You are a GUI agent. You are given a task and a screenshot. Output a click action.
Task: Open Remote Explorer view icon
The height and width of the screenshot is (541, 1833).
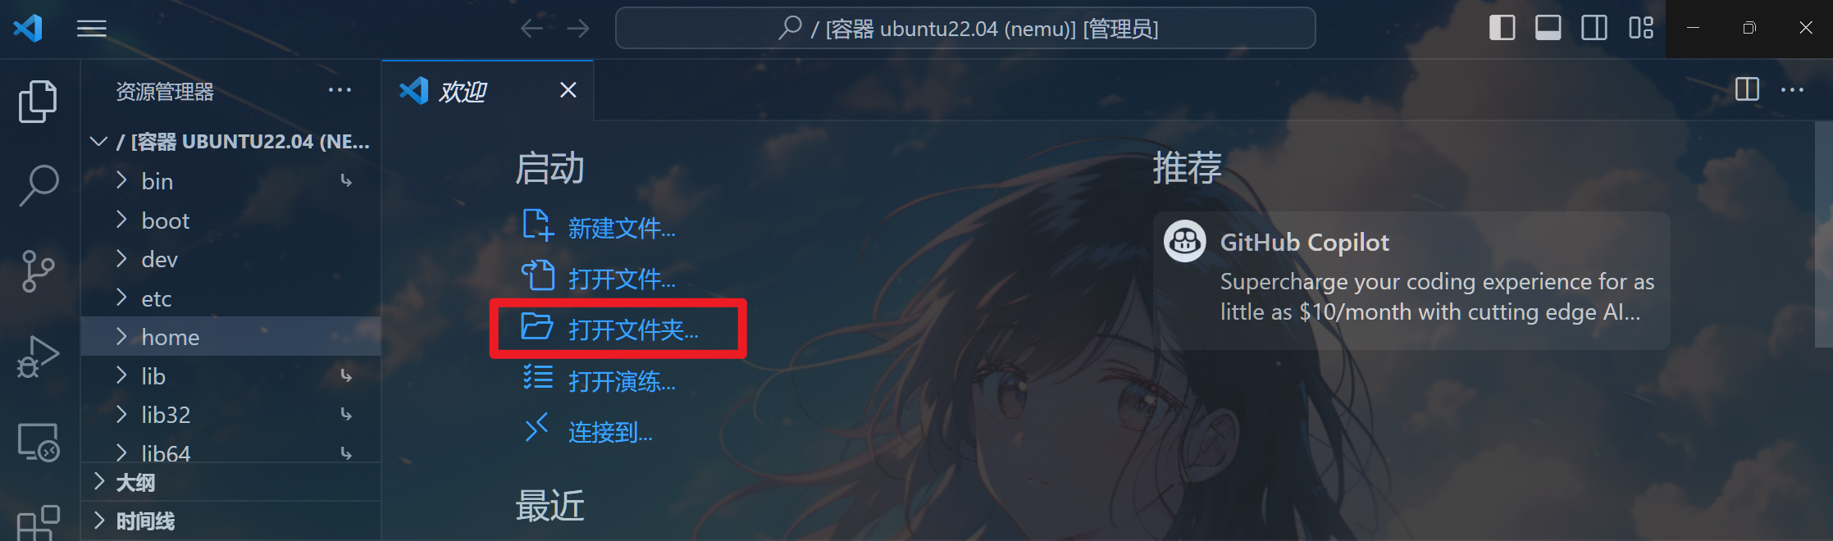pyautogui.click(x=38, y=443)
